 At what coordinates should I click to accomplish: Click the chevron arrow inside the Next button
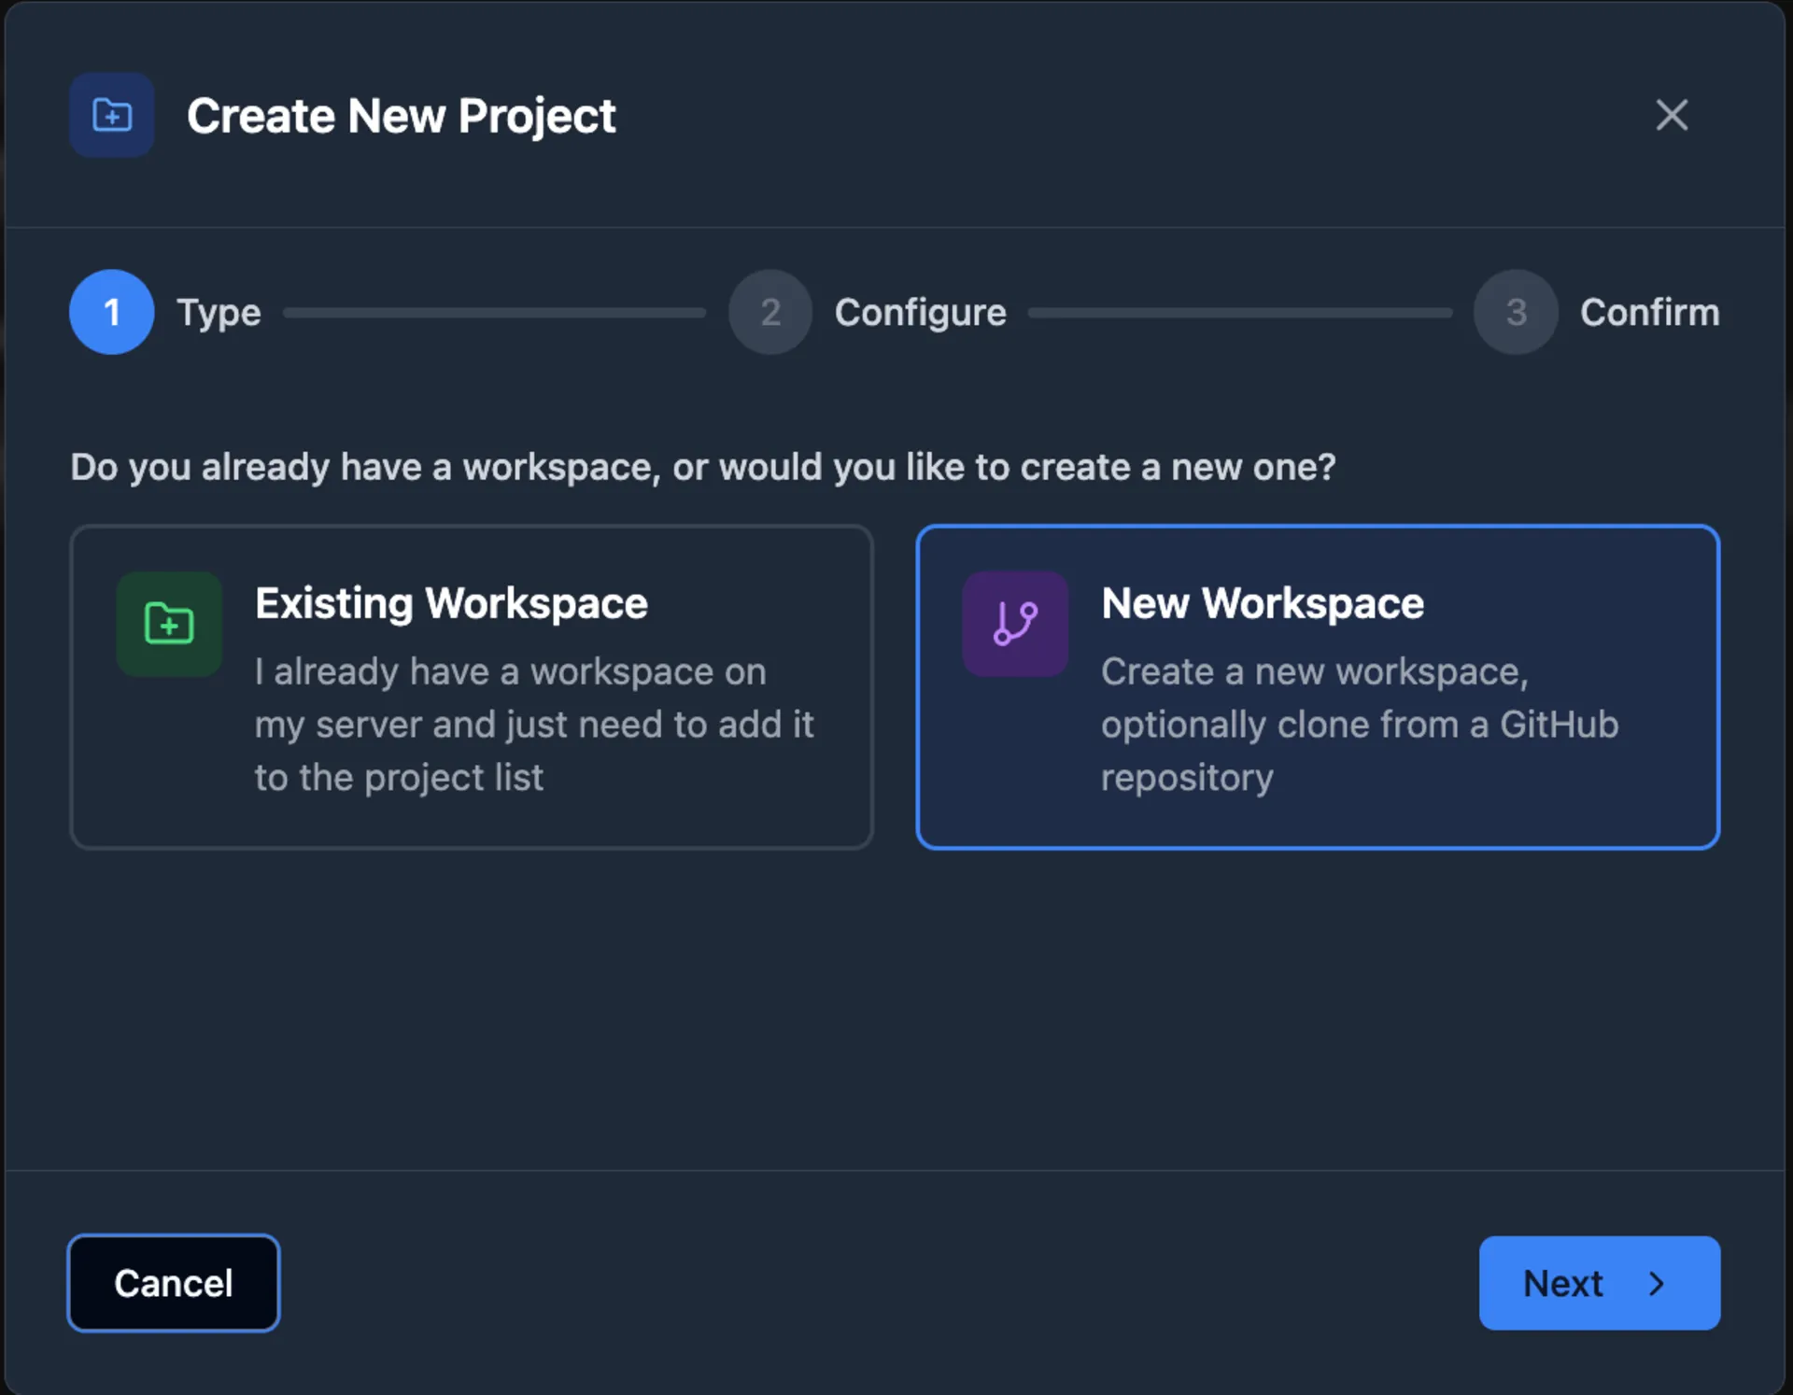point(1657,1283)
